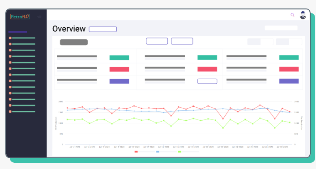Select the third green sidebar menu entry
Image resolution: width=316 pixels, height=169 pixels.
point(24,50)
